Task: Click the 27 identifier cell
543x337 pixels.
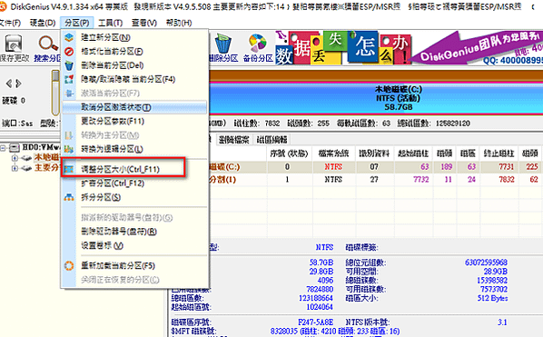Action: click(x=374, y=180)
